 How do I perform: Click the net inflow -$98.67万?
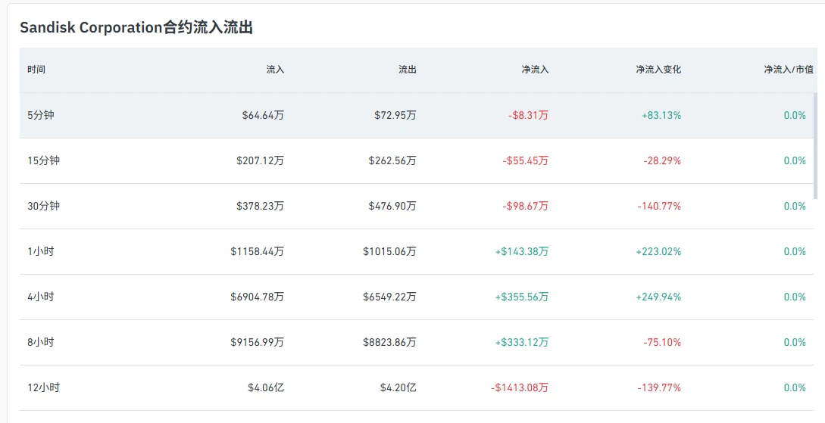[x=526, y=206]
